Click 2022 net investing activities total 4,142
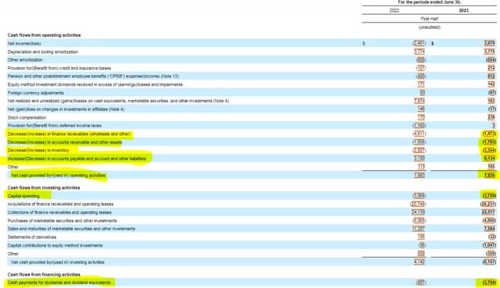500x288 pixels. 420,262
